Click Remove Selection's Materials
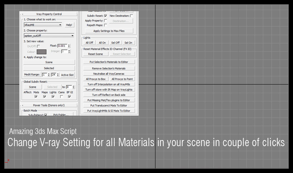Viewport: 293px width, 173px height. [x=109, y=68]
